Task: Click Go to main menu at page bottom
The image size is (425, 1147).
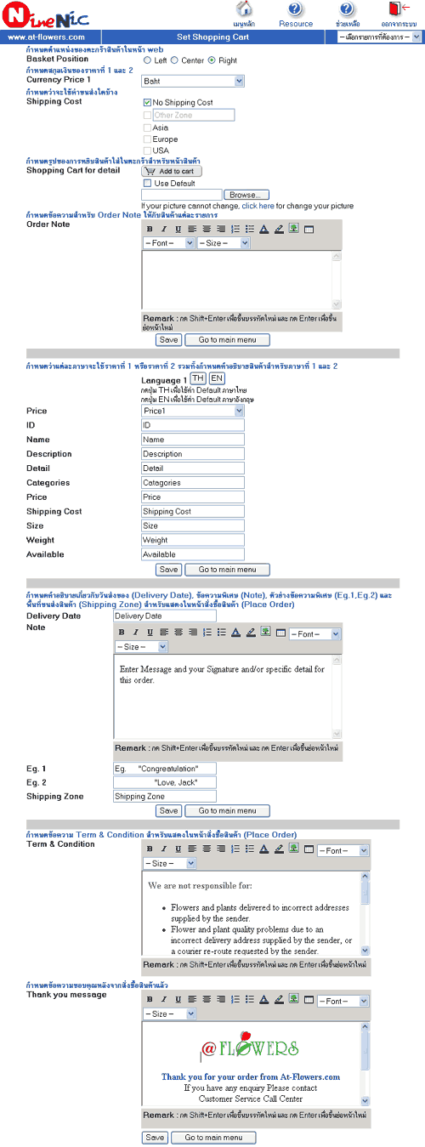Action: point(213,1137)
